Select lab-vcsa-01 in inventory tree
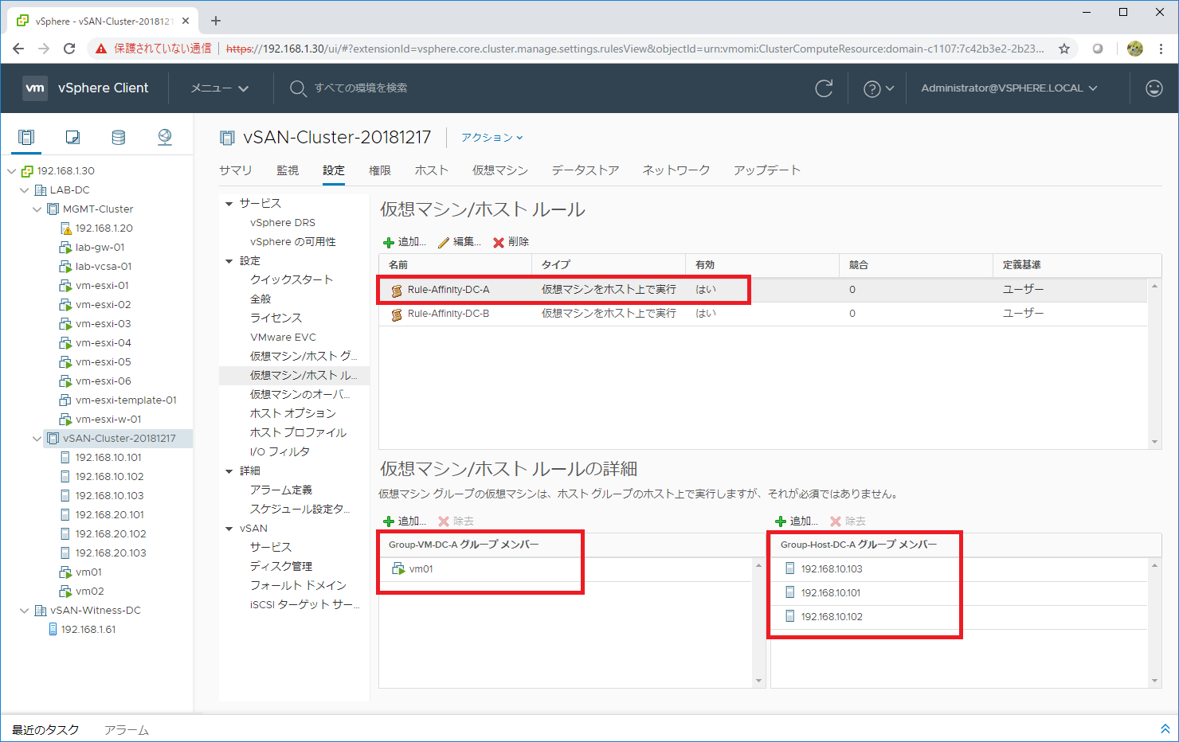 pyautogui.click(x=104, y=267)
